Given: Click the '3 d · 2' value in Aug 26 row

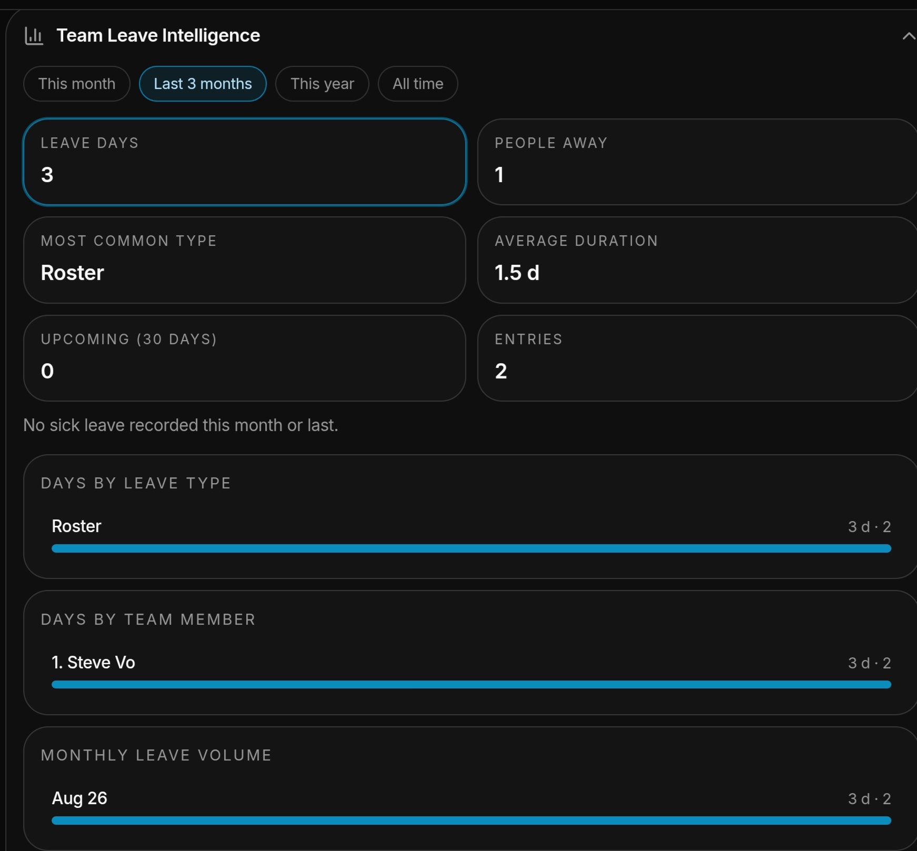Looking at the screenshot, I should coord(869,799).
